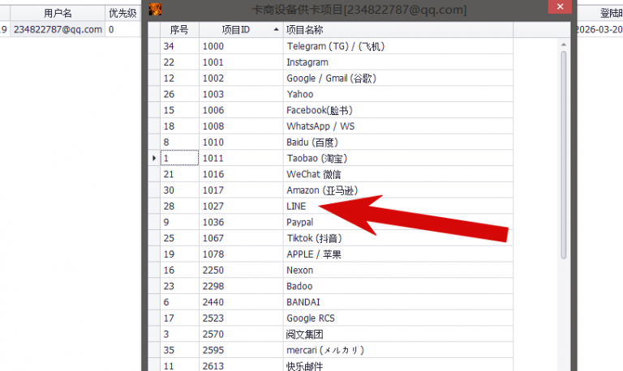Click the 项目名称 column header
623x371 pixels.
coord(397,30)
